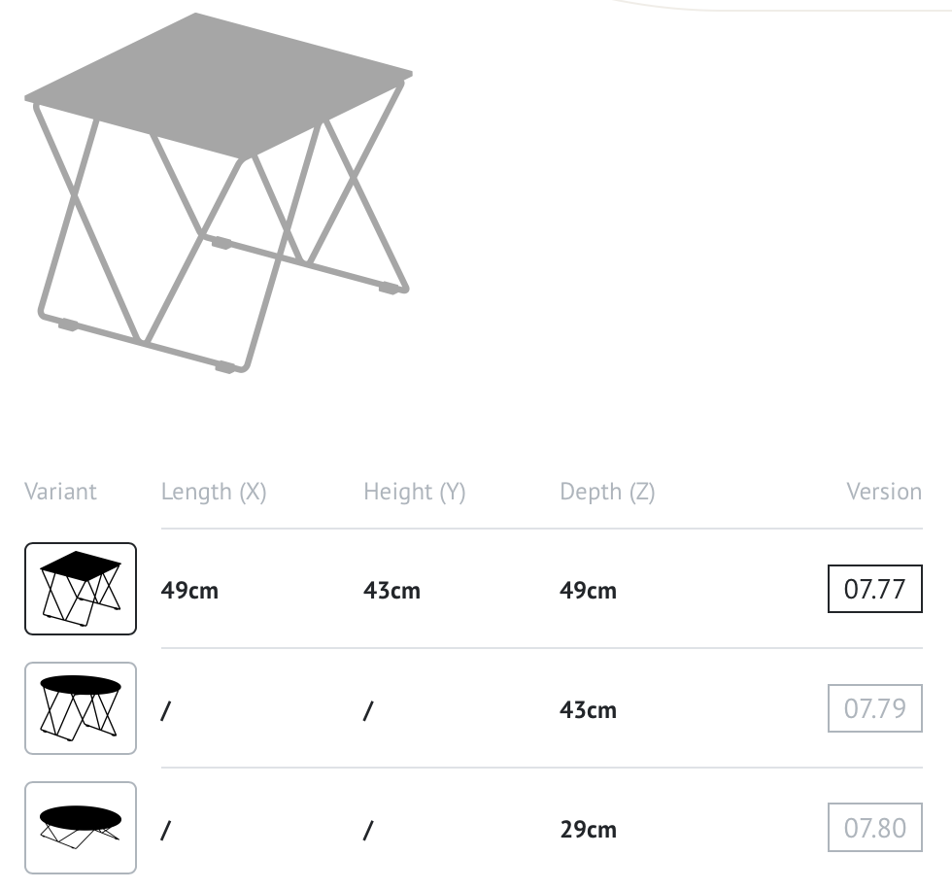Image resolution: width=952 pixels, height=890 pixels.
Task: Click the Variant column header
Action: click(60, 491)
